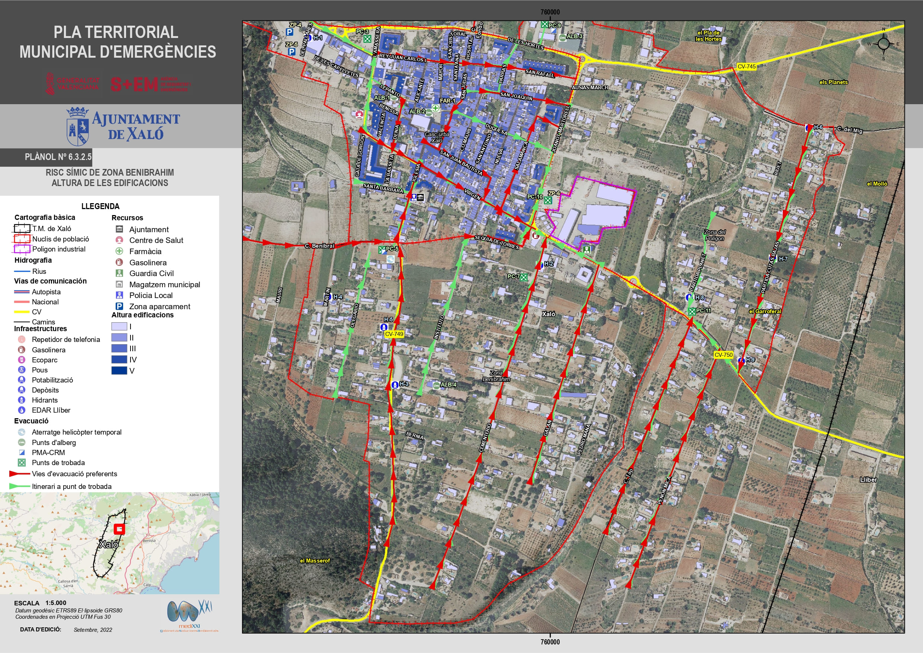Click the Punts d'alberg legend icon
Image resolution: width=923 pixels, height=653 pixels.
(x=22, y=442)
